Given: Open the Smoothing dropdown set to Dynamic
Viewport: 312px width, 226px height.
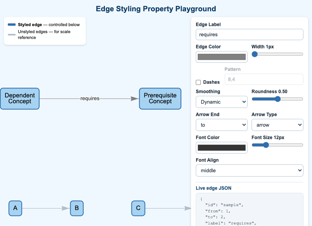Looking at the screenshot, I should (x=222, y=102).
